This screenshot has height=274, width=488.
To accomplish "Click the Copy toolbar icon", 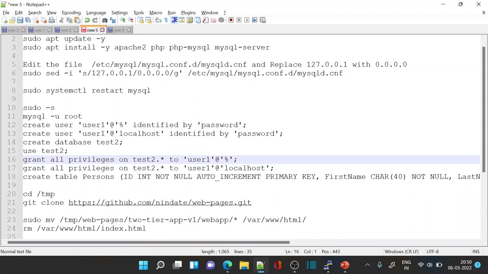I will pos(69,20).
